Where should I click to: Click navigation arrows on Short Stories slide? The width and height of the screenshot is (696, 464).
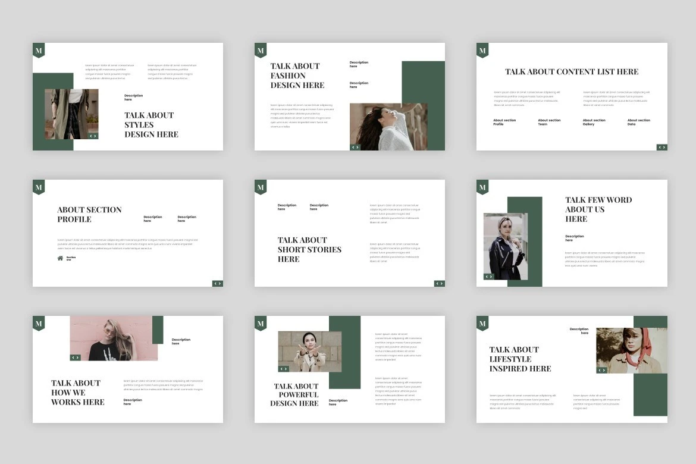[x=440, y=283]
